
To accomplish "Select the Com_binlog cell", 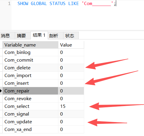I will tap(30, 52).
